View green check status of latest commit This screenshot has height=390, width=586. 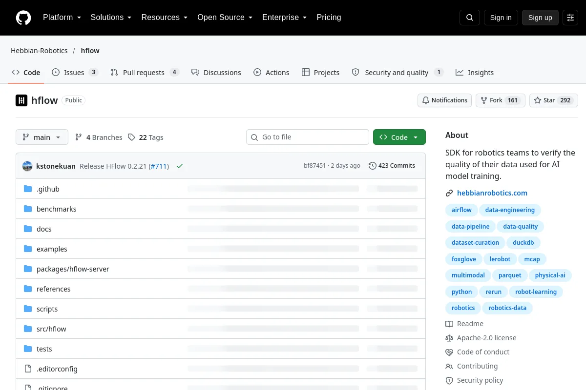(180, 166)
